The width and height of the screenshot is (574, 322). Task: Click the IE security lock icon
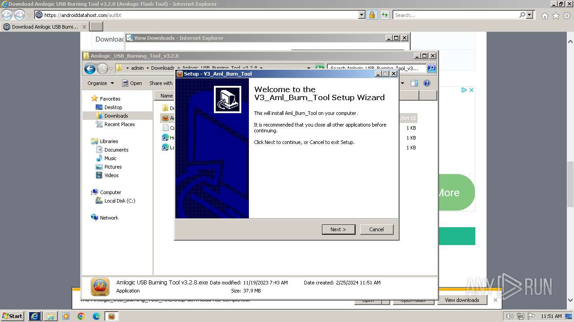coord(372,15)
